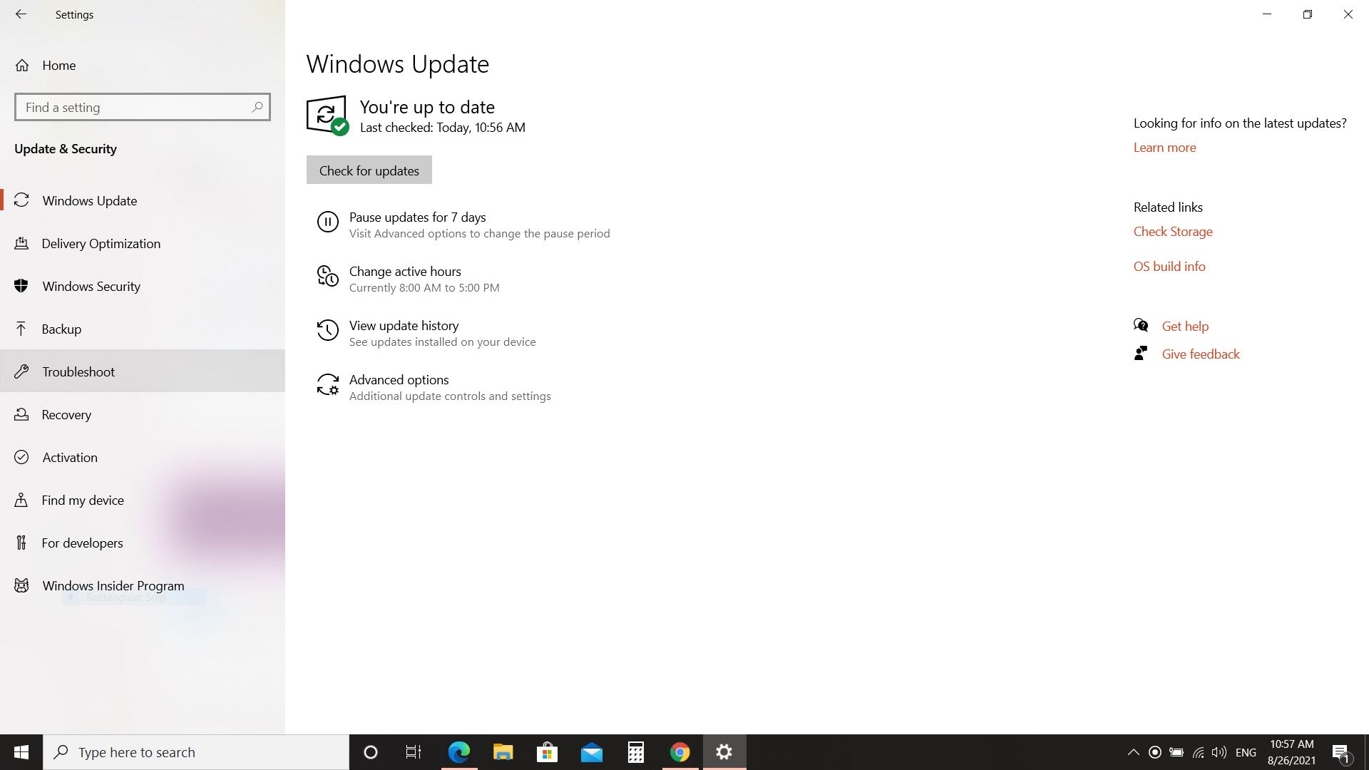The height and width of the screenshot is (770, 1369).
Task: Open Home in the sidebar
Action: click(x=143, y=66)
